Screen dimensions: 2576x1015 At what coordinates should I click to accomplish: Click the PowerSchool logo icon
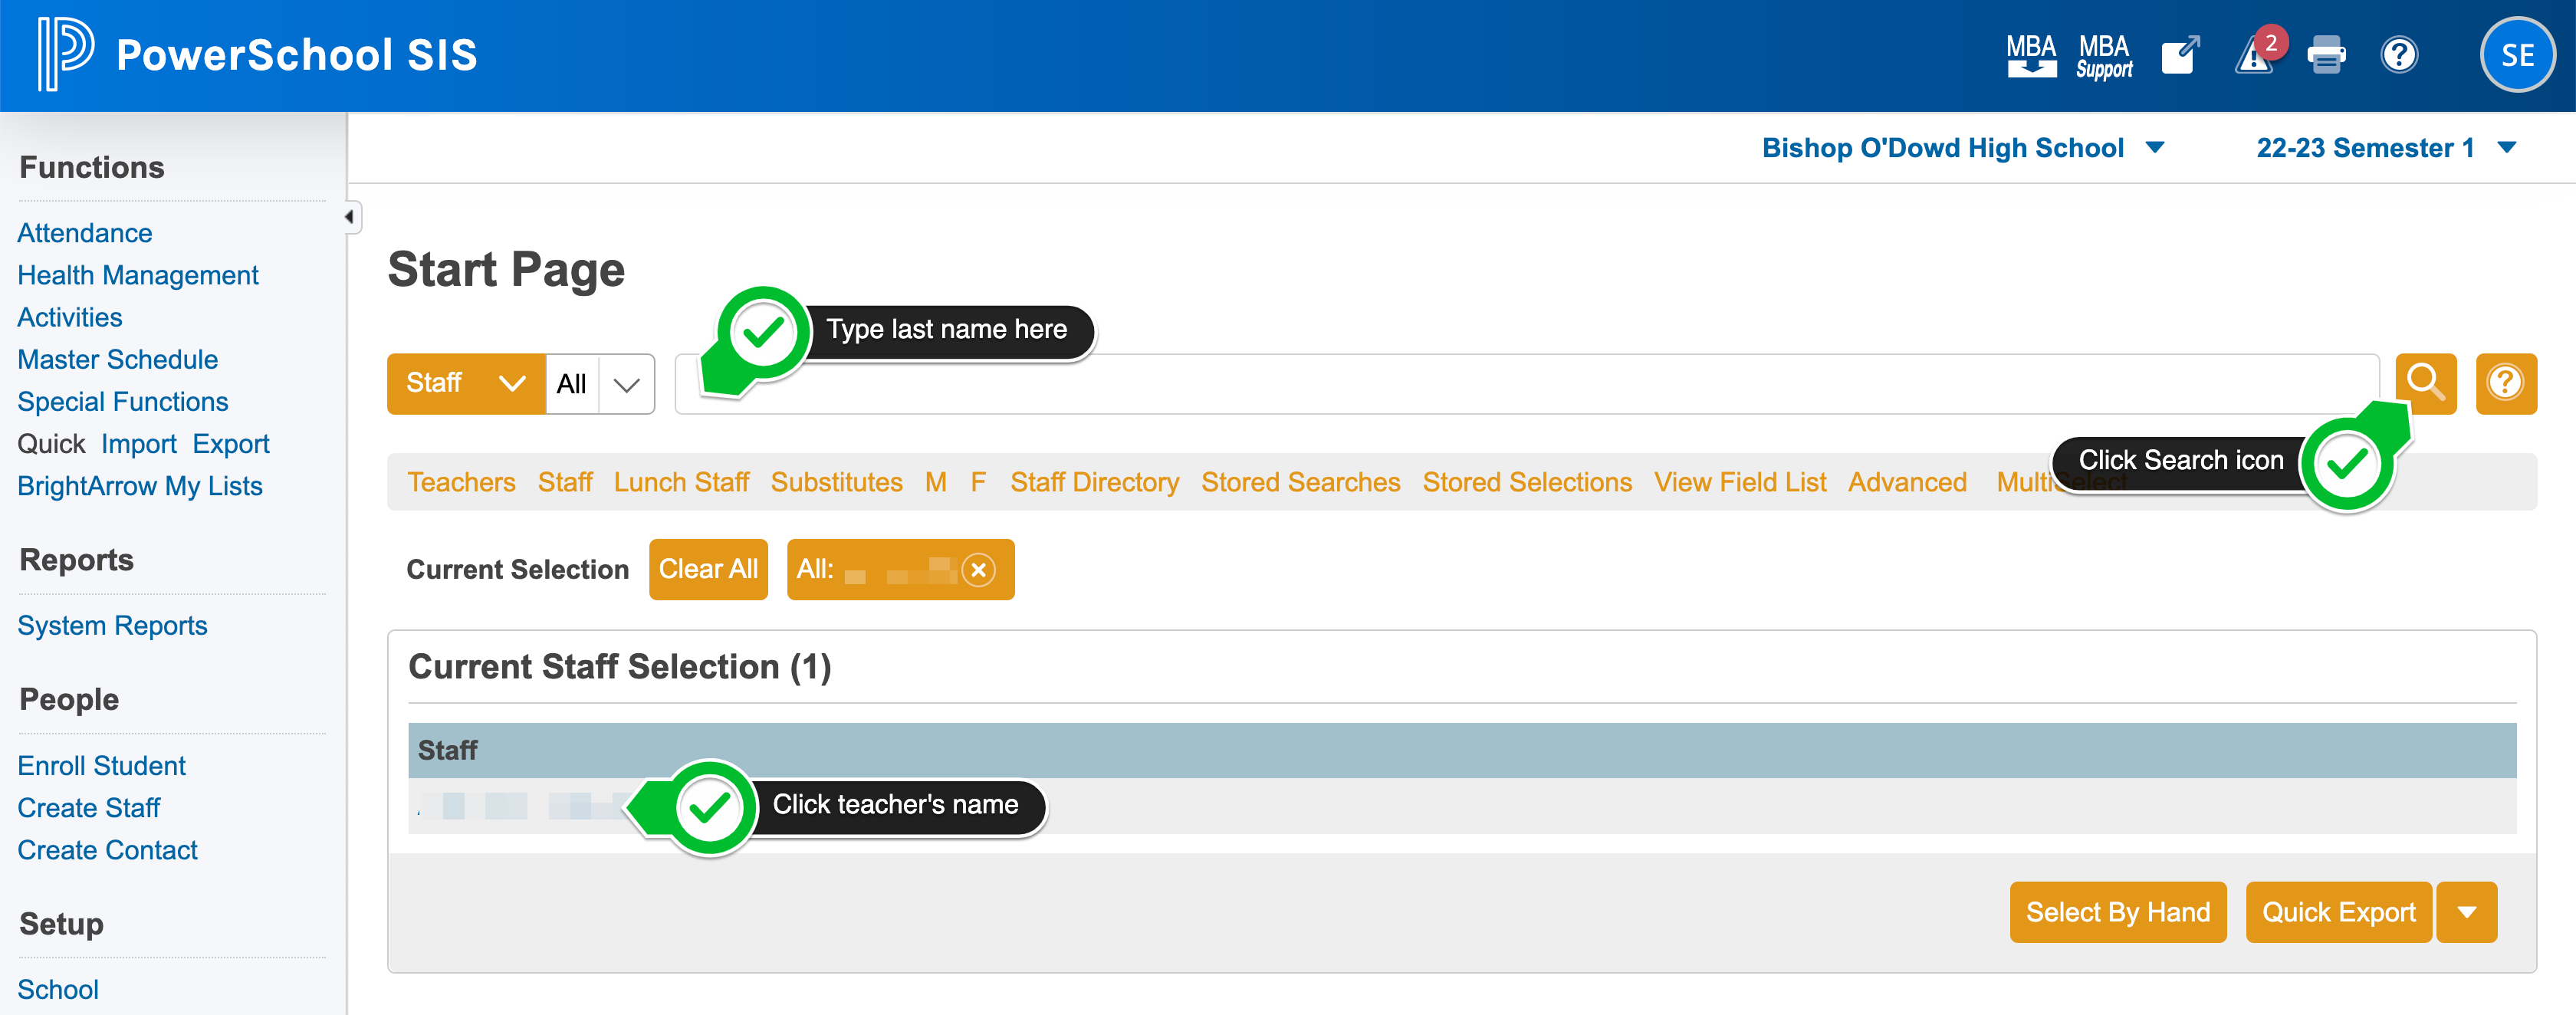click(65, 54)
